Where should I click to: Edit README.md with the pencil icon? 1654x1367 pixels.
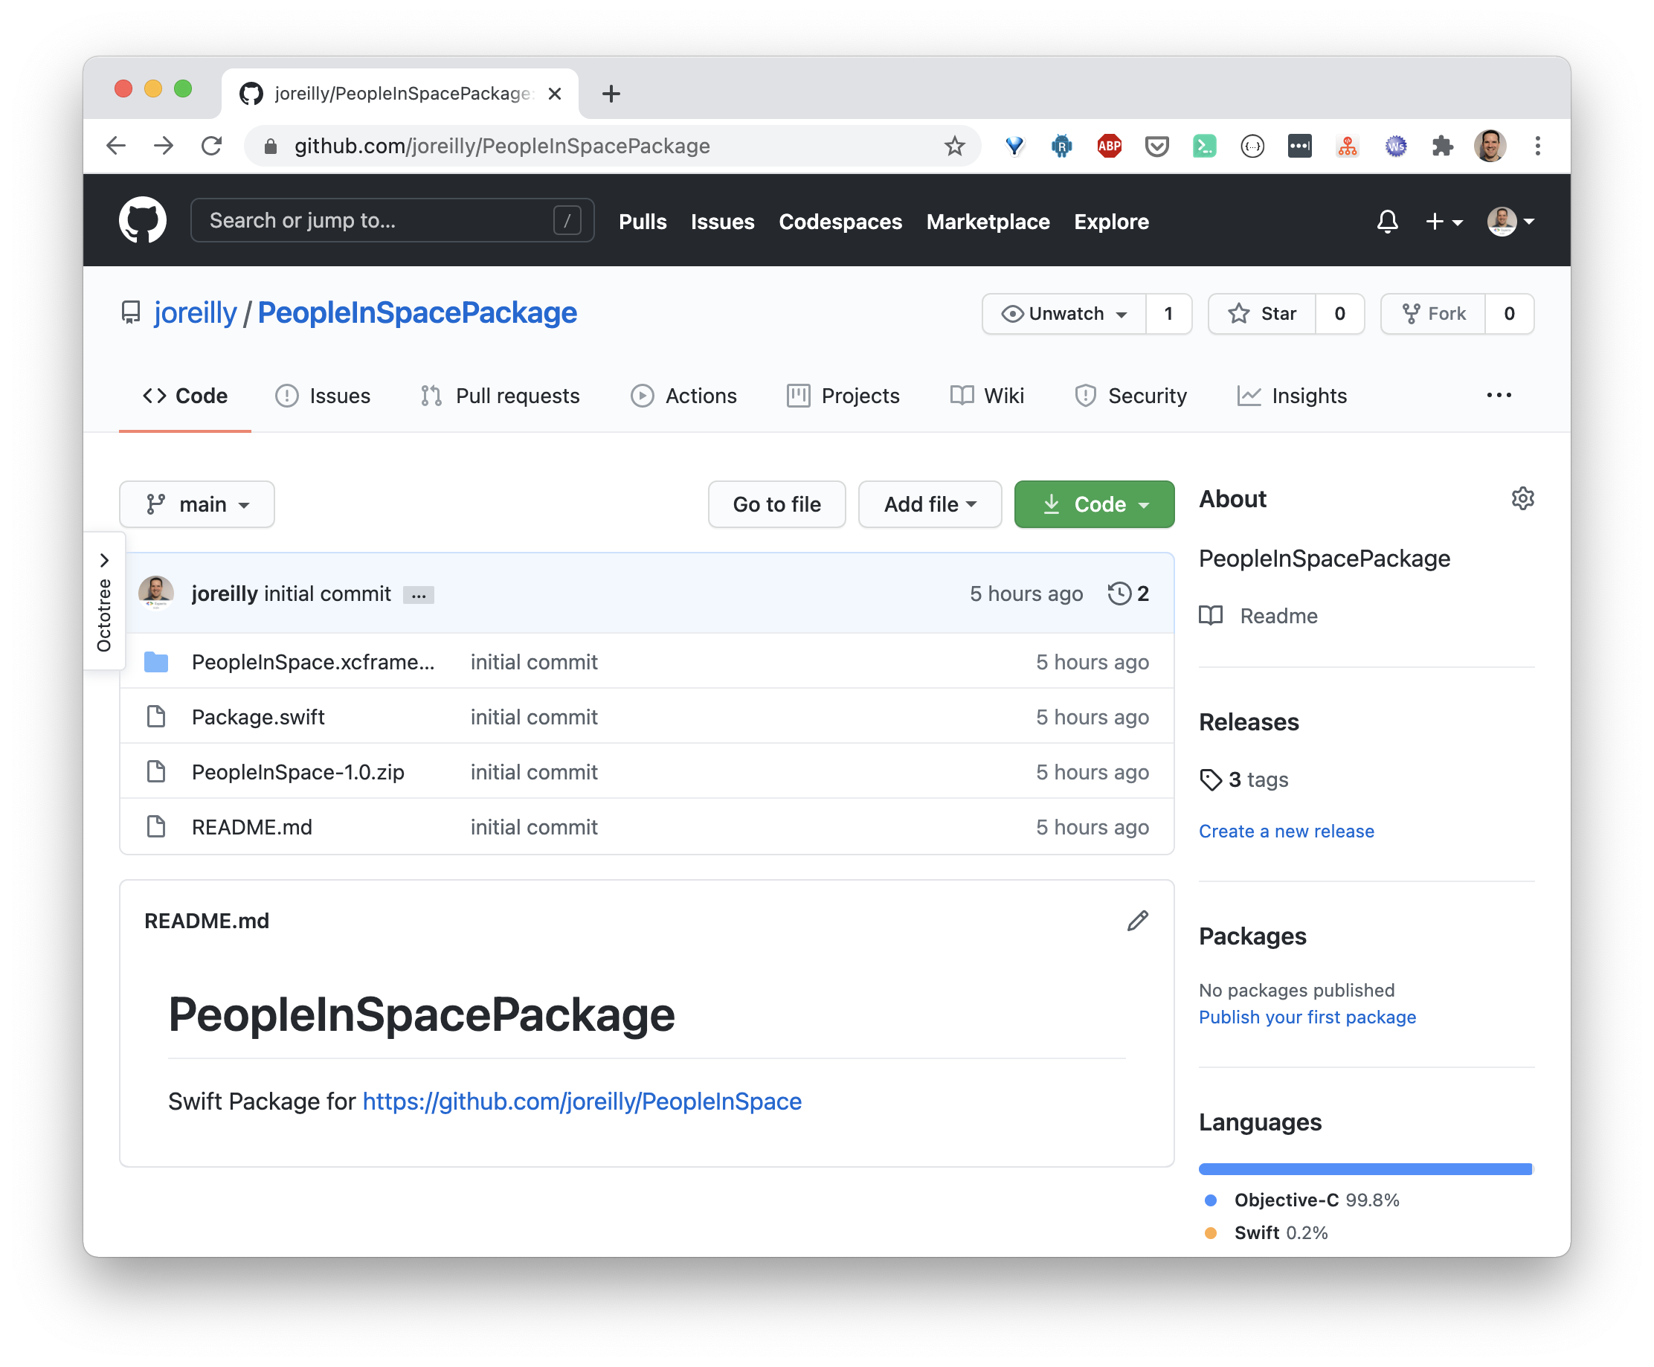(1138, 921)
